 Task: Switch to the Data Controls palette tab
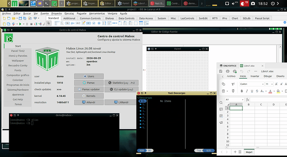click(x=126, y=18)
